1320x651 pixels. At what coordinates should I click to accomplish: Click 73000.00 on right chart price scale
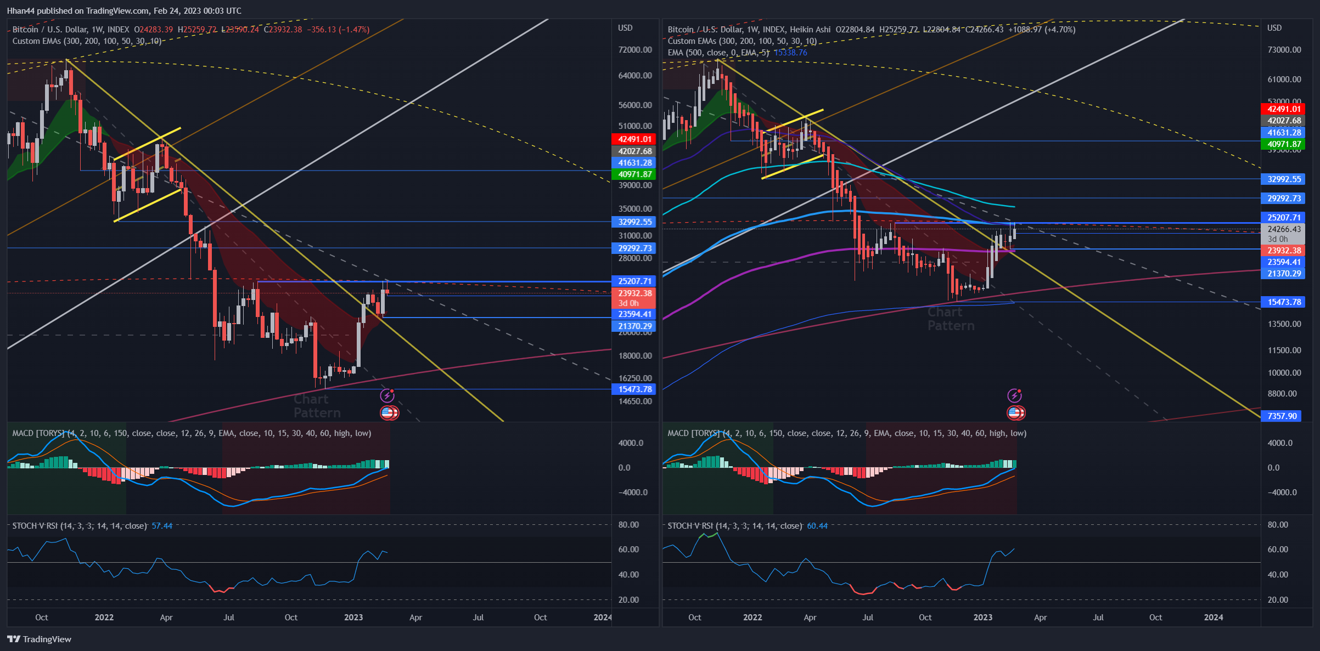tap(1284, 50)
